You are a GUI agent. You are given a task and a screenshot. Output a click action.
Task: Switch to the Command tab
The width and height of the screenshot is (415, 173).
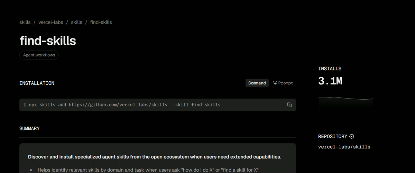(x=257, y=83)
